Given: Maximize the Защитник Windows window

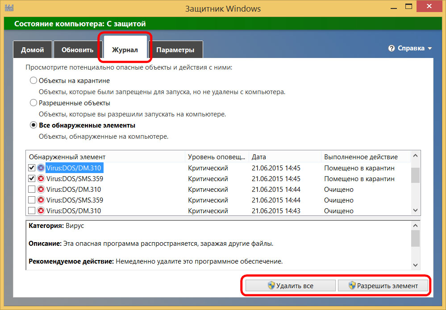Looking at the screenshot, I should coord(409,7).
